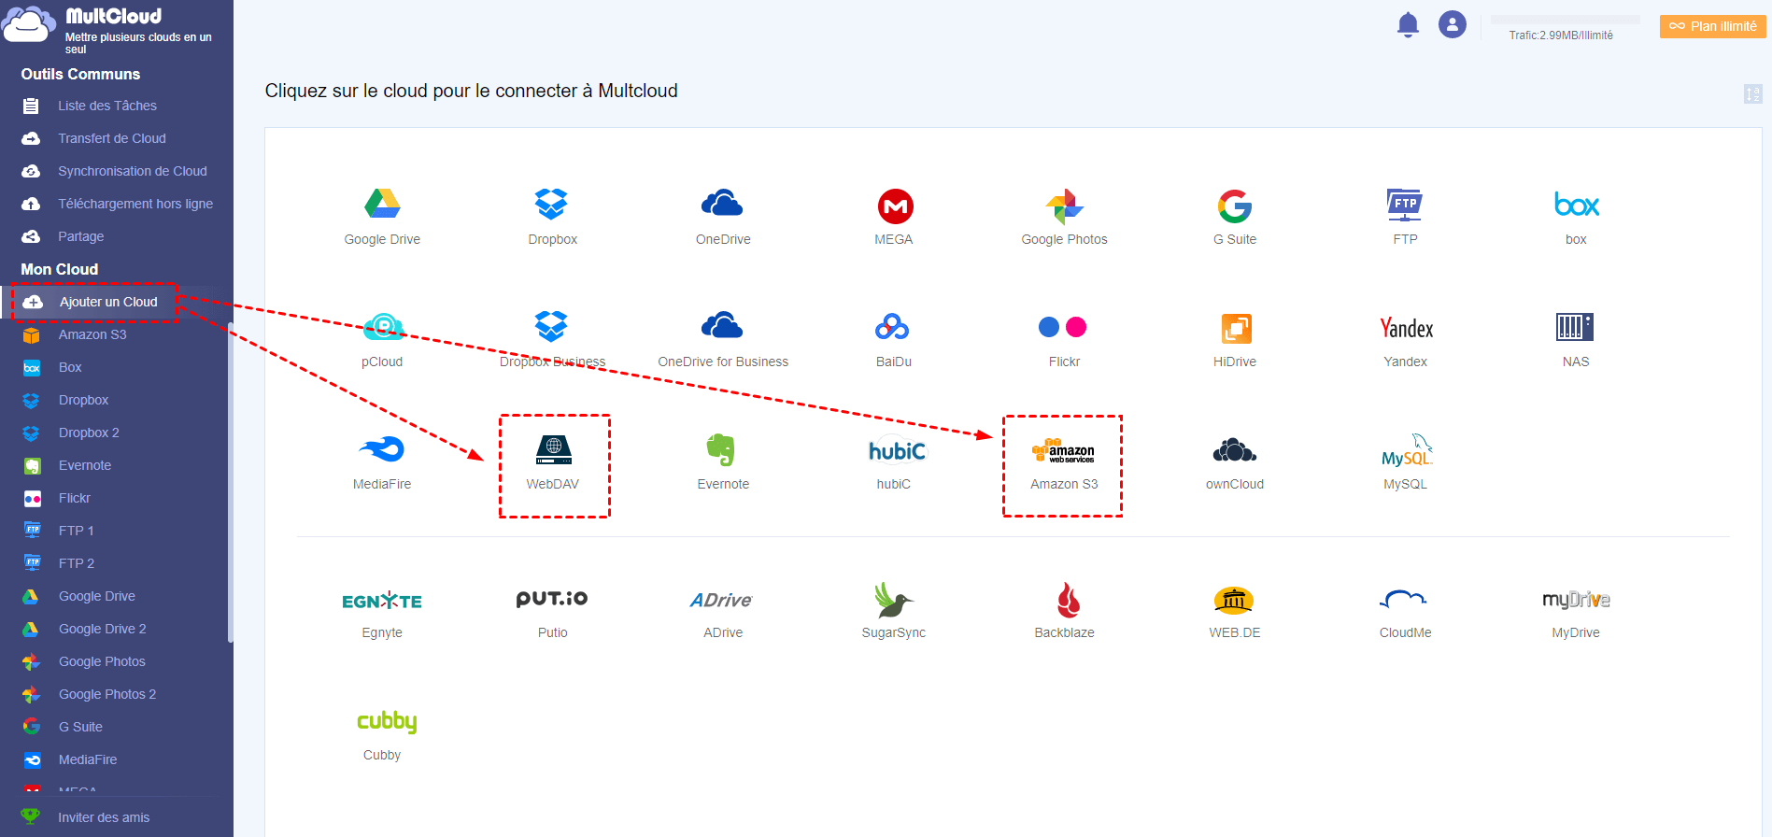Connect the BaiDu cloud icon

(x=892, y=327)
